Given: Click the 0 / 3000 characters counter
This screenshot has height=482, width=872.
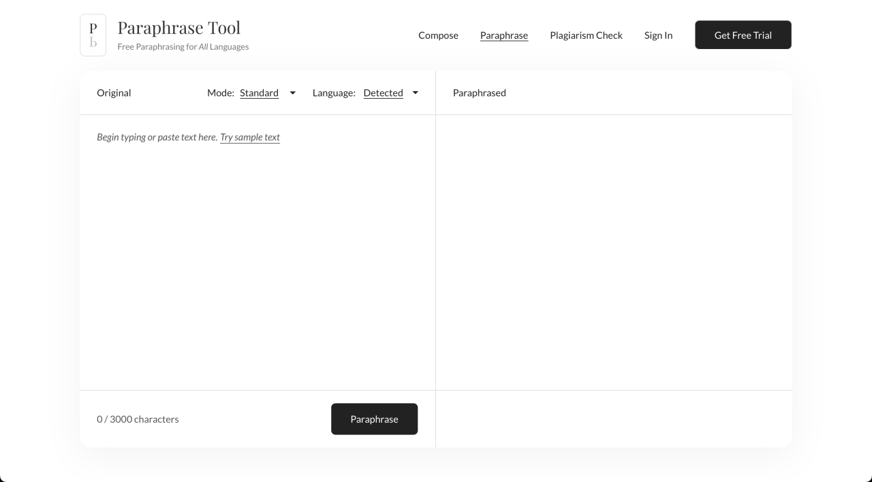Looking at the screenshot, I should (x=138, y=419).
